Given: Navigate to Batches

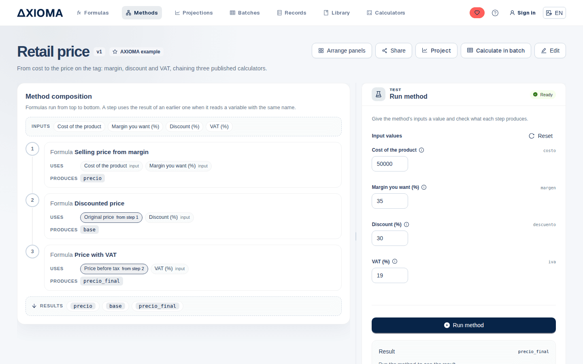Looking at the screenshot, I should pos(245,13).
